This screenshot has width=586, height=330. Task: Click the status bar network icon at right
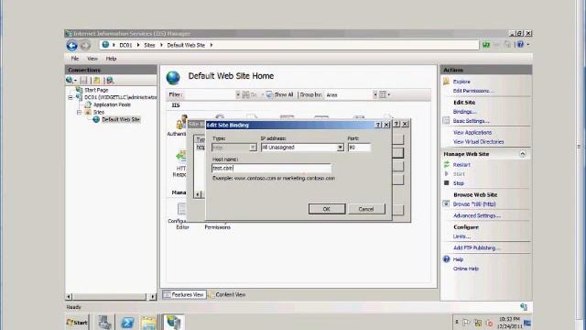(x=524, y=307)
